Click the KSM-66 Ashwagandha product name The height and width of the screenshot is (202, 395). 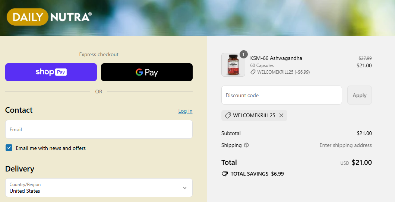[276, 58]
